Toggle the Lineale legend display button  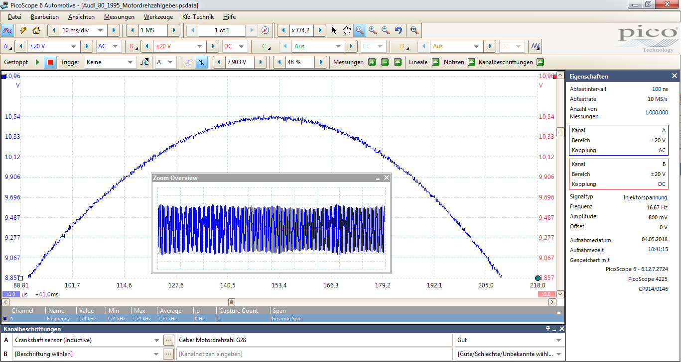point(435,62)
